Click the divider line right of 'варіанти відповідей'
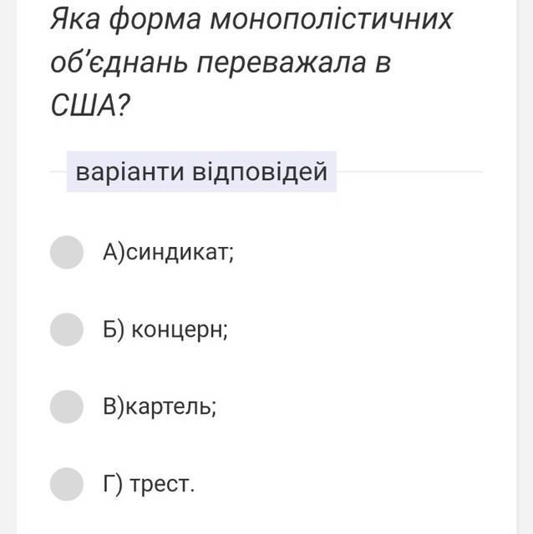Viewport: 533px width, 534px height. (x=409, y=172)
